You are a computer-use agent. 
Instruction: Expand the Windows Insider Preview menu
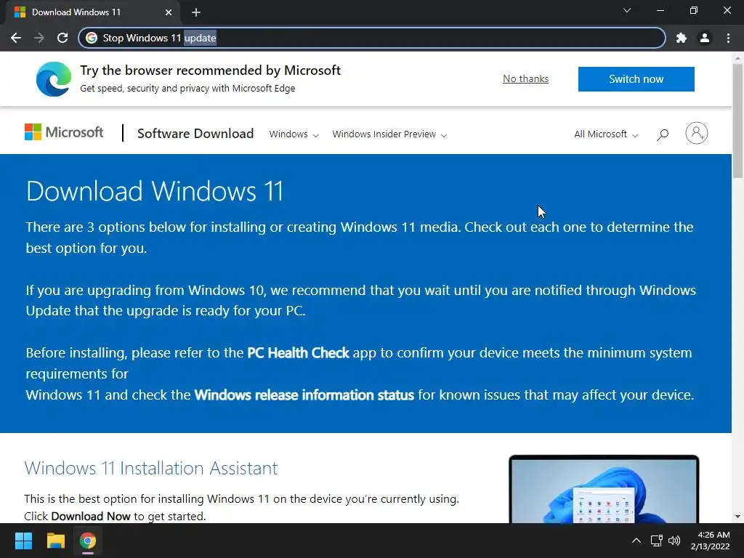(x=389, y=134)
